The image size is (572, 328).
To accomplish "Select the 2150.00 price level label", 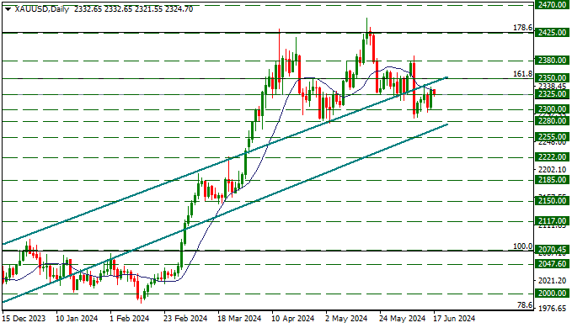I will (552, 201).
